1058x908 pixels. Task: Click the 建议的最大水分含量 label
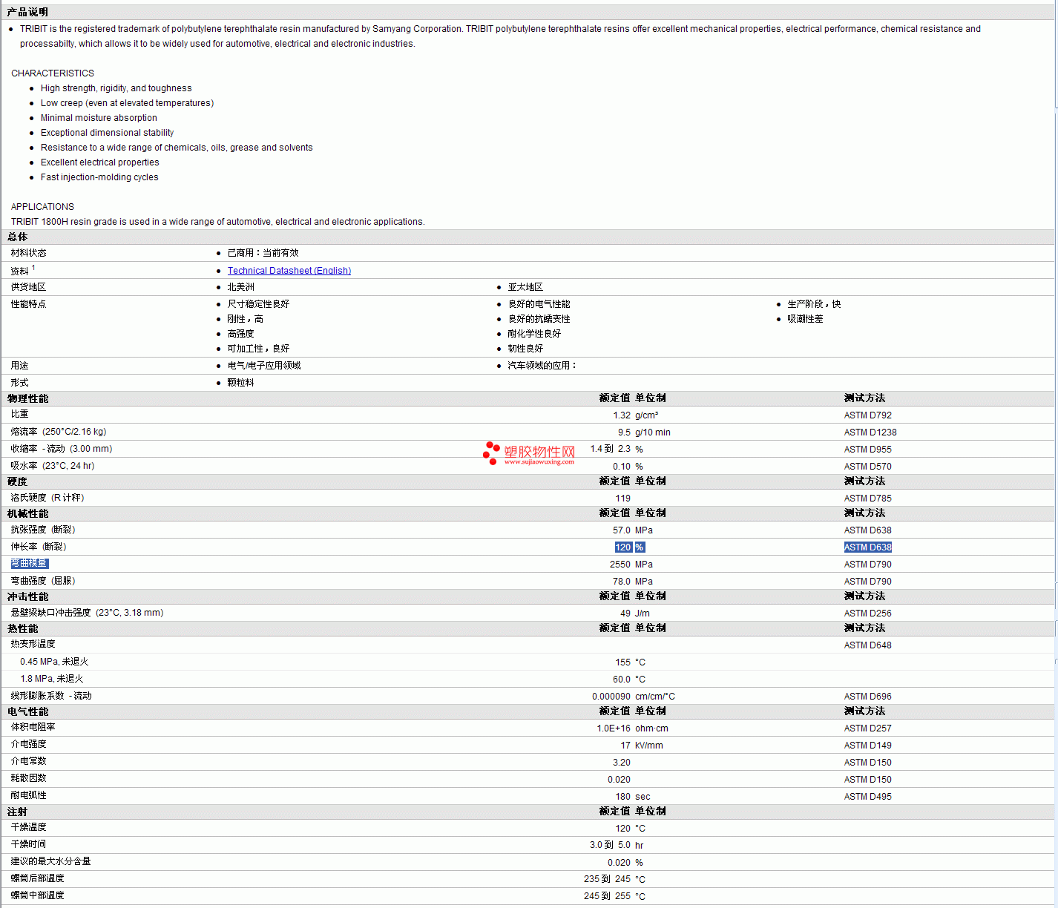coord(51,861)
